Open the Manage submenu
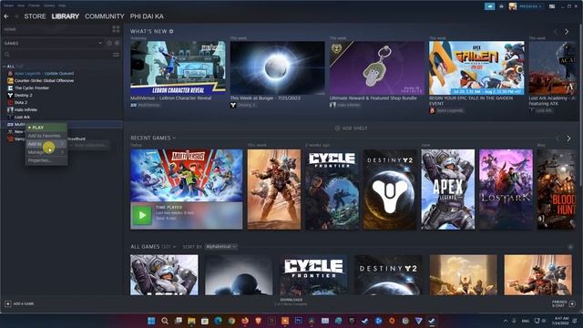583x328 pixels. (46, 152)
